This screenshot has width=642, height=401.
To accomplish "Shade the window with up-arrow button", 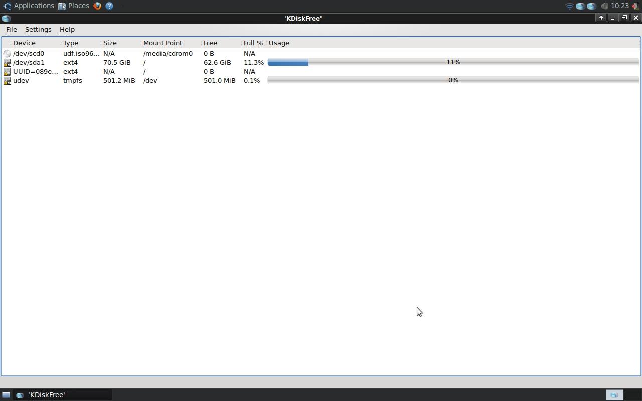I will (601, 18).
